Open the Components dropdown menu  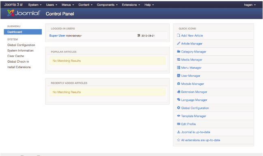point(107,5)
